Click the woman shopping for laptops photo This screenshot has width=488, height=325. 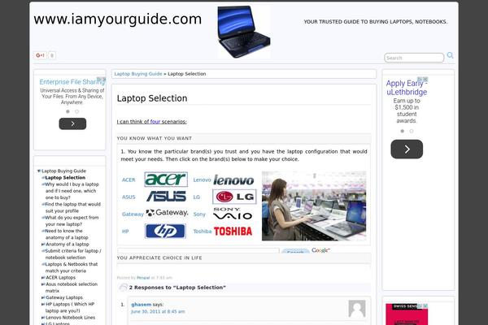pos(314,206)
